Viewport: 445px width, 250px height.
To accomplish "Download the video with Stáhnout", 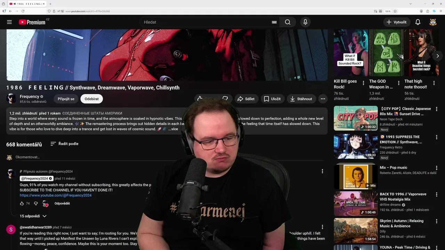I will 301,99.
